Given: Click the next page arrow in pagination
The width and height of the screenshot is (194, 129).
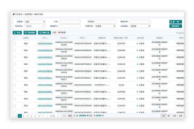Looking at the screenshot, I should point(58,116).
